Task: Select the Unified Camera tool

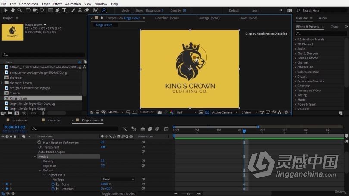Action: click(x=35, y=10)
